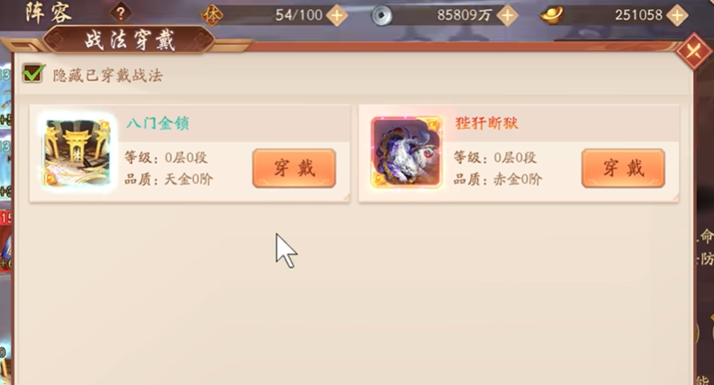Select the 狴犴断狱 tactic name
Image resolution: width=714 pixels, height=385 pixels.
pos(487,123)
